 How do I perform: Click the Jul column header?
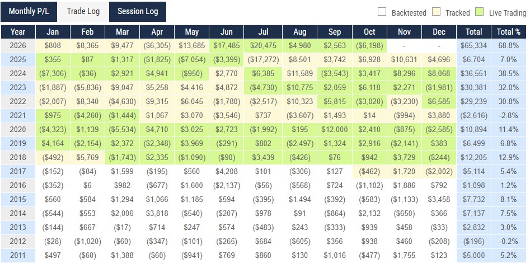(x=264, y=32)
